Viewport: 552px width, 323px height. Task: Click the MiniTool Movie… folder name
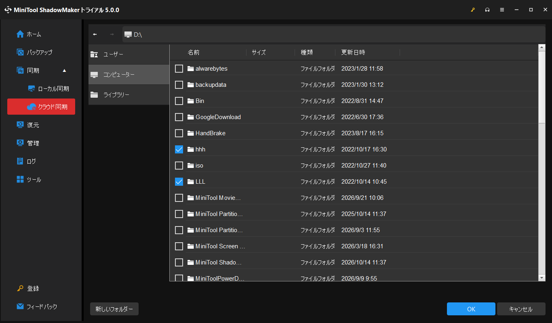[x=218, y=198]
